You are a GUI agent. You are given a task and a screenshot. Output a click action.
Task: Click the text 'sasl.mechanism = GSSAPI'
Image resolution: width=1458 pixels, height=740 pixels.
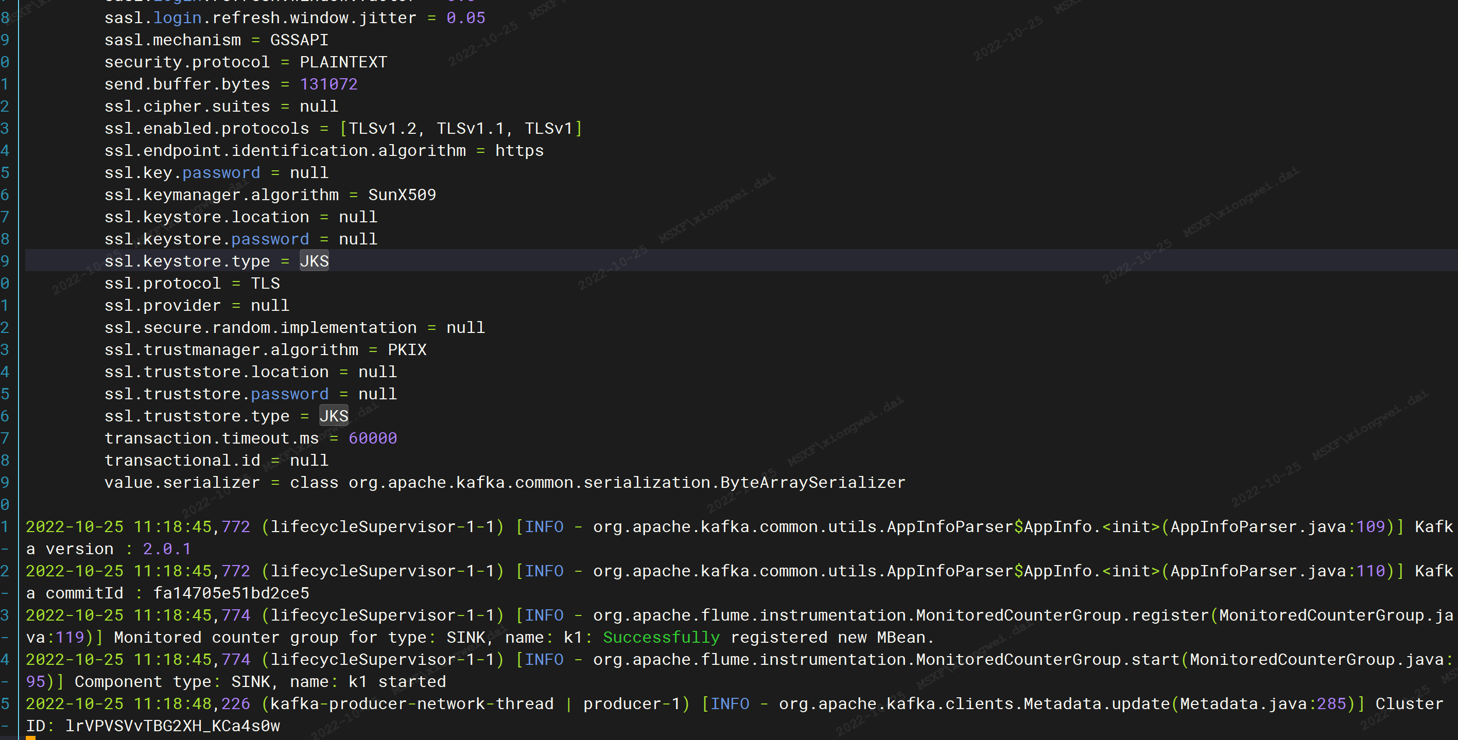[x=216, y=40]
